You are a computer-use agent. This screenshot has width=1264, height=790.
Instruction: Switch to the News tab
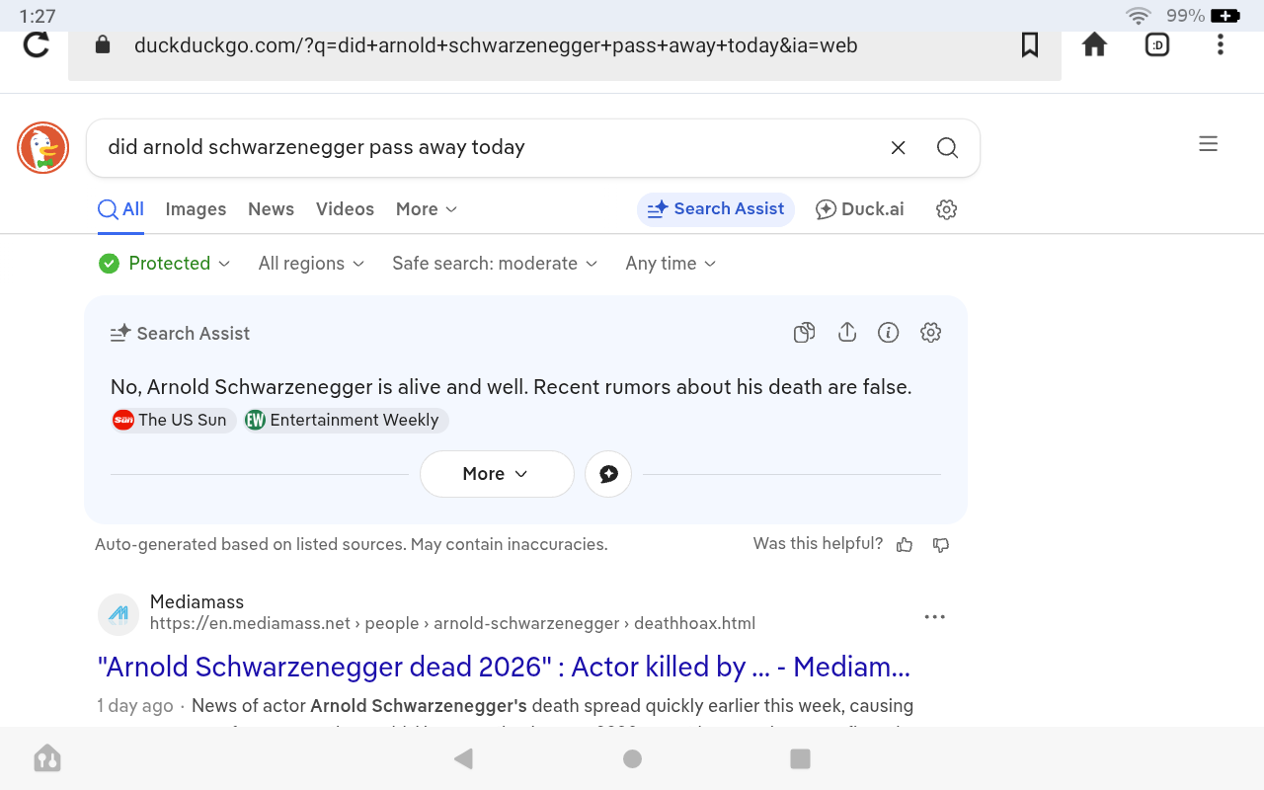(x=271, y=209)
